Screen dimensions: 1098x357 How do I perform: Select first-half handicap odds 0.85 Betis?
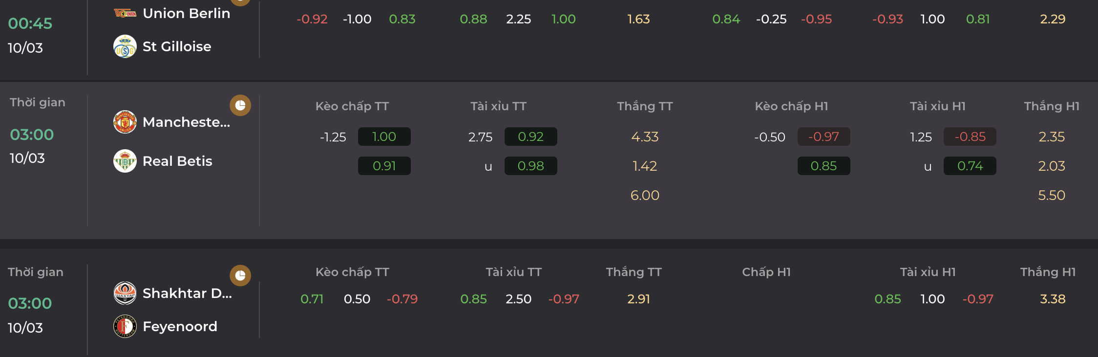click(x=824, y=166)
